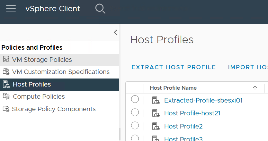
Task: Go to Compute Policies section
Action: (39, 96)
